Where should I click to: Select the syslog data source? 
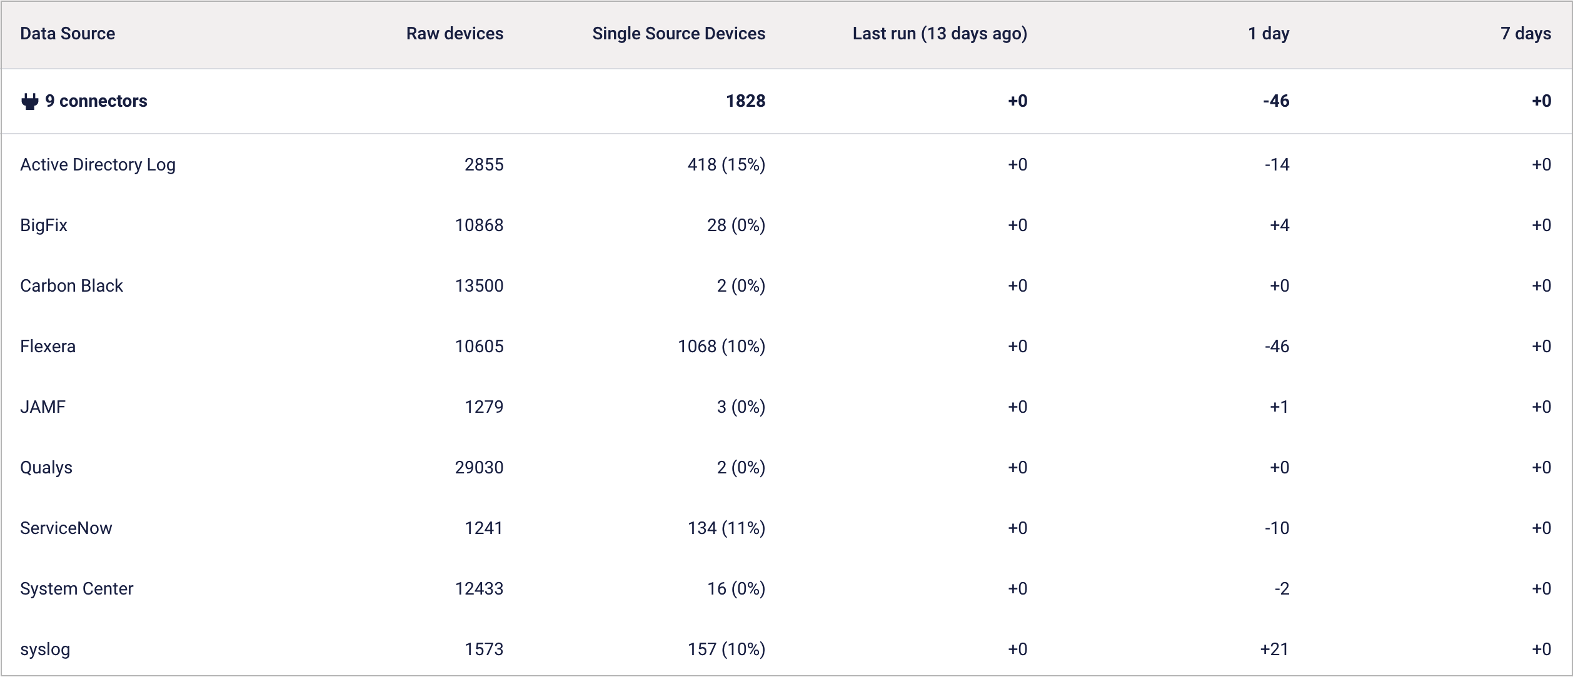pyautogui.click(x=45, y=650)
